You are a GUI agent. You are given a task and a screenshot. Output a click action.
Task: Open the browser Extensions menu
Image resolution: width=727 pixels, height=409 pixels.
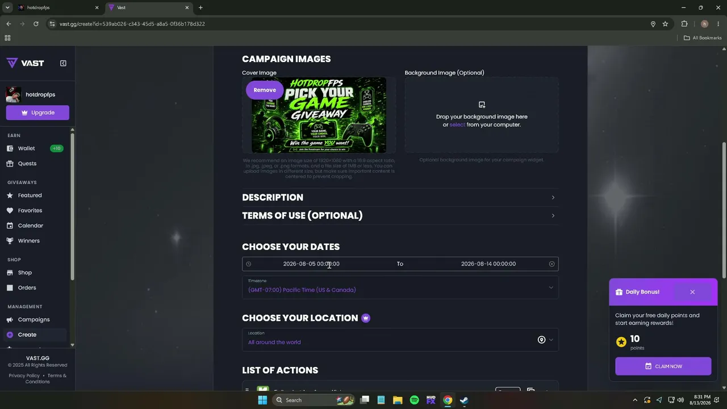click(684, 24)
